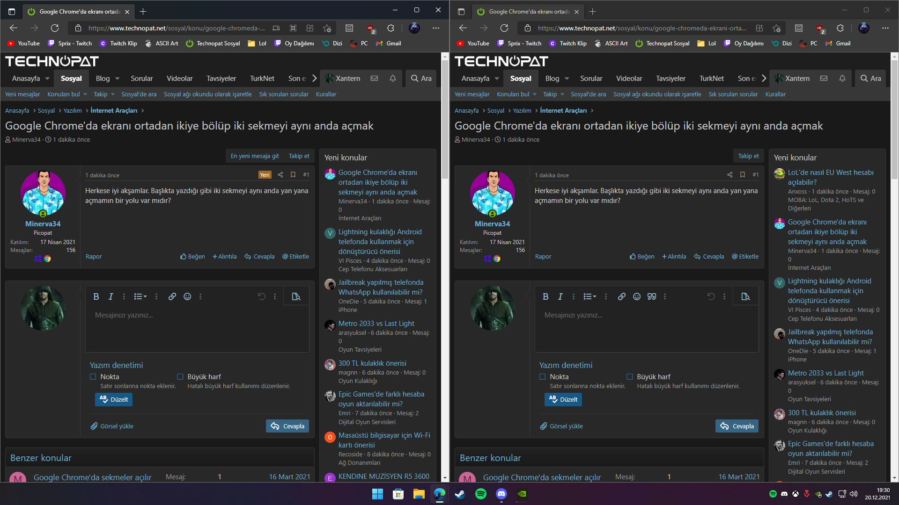The width and height of the screenshot is (899, 505).
Task: Click message text field in left editor
Action: (x=197, y=327)
